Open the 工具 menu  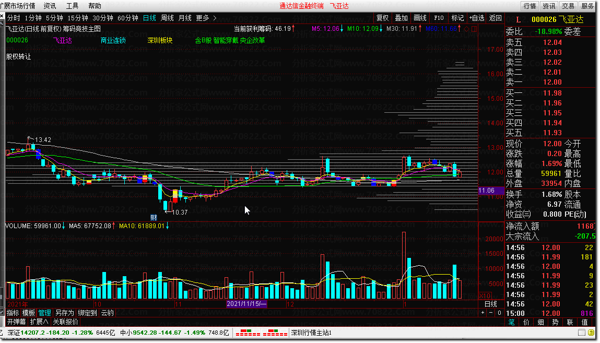(72, 6)
